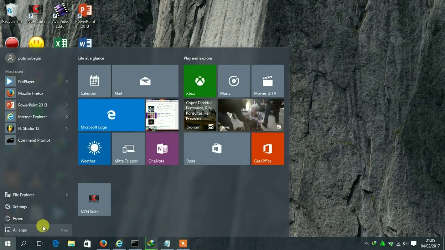Open taskbar Search
This screenshot has width=445, height=250.
(24, 243)
